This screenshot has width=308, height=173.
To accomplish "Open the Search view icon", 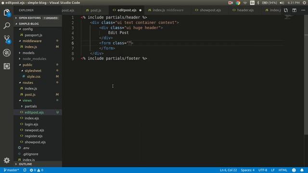I will [7, 25].
